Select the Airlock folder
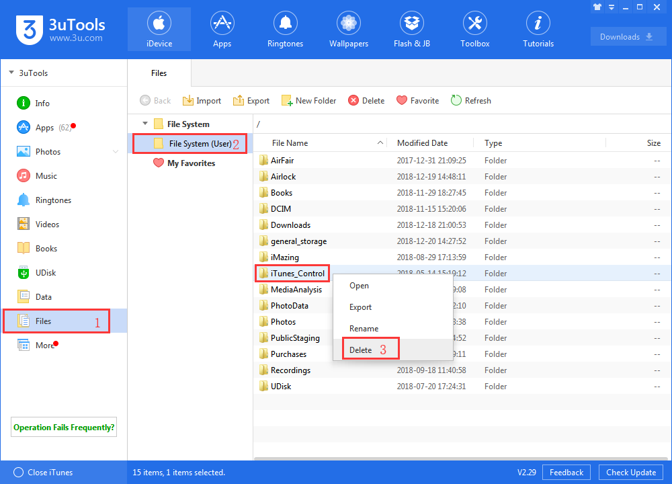The height and width of the screenshot is (484, 672). pos(461,177)
